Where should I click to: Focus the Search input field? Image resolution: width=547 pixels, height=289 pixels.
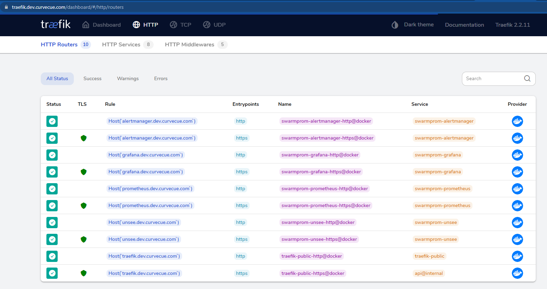click(x=498, y=79)
